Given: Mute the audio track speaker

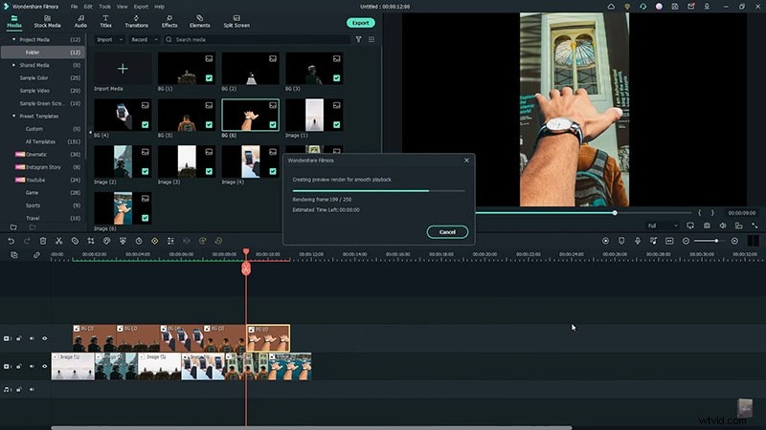Looking at the screenshot, I should tap(32, 390).
